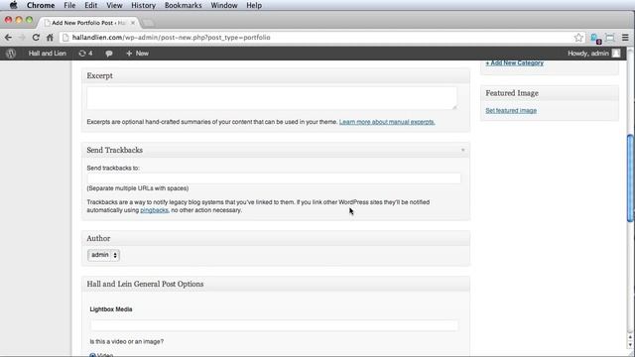Open the WordPress logo menu
Viewport: 635px width, 357px height.
tap(11, 54)
